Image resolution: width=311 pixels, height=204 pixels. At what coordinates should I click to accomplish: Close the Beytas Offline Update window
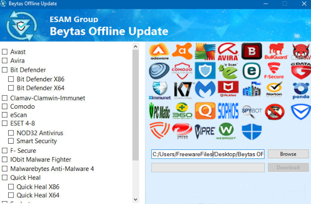click(x=304, y=3)
